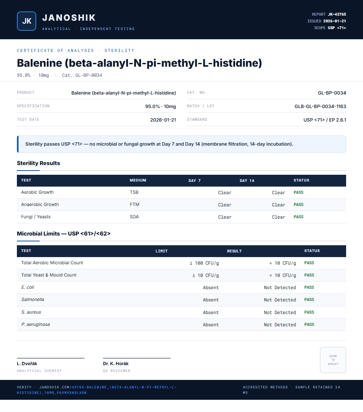
Task: Click the Aerobic Growth row label
Action: tap(37, 192)
